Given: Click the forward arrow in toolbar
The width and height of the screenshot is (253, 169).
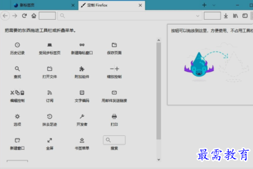Looking at the screenshot, I should click(15, 16).
